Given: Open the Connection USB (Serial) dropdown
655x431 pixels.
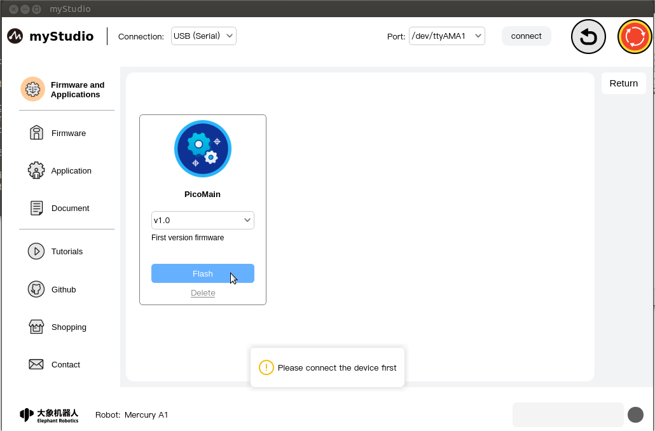Looking at the screenshot, I should [203, 36].
